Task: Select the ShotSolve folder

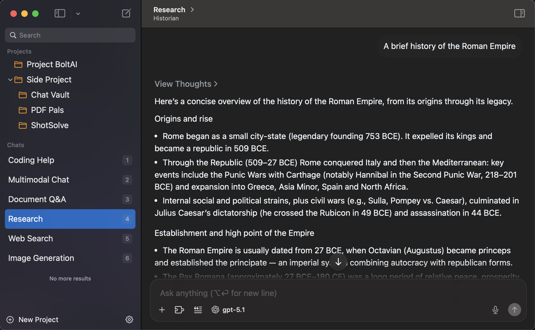Action: pyautogui.click(x=50, y=125)
